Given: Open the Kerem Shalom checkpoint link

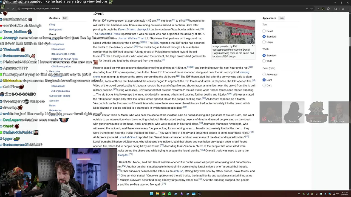Looking at the screenshot, I should coord(134,30).
